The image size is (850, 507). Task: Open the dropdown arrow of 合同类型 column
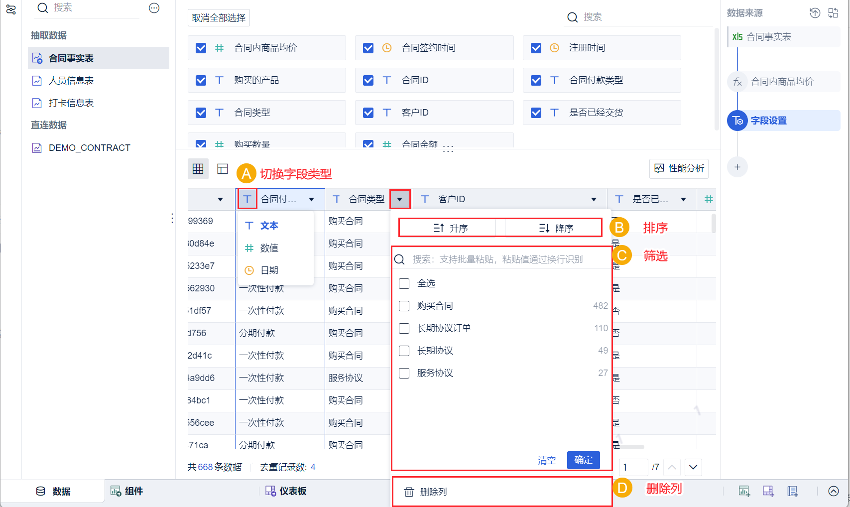coord(400,199)
